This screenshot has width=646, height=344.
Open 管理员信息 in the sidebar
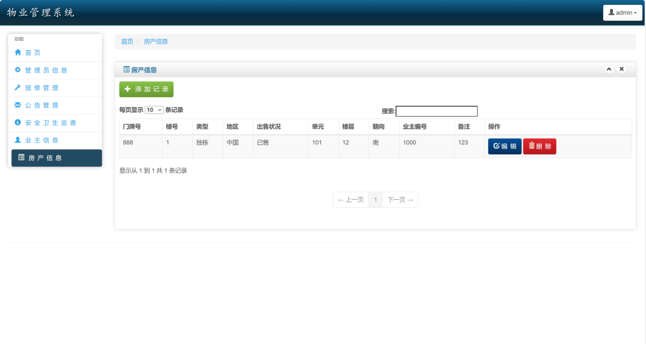pyautogui.click(x=56, y=71)
